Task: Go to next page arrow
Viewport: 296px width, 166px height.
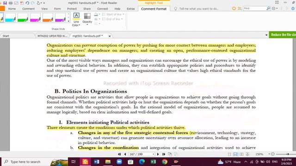Action: (x=158, y=154)
